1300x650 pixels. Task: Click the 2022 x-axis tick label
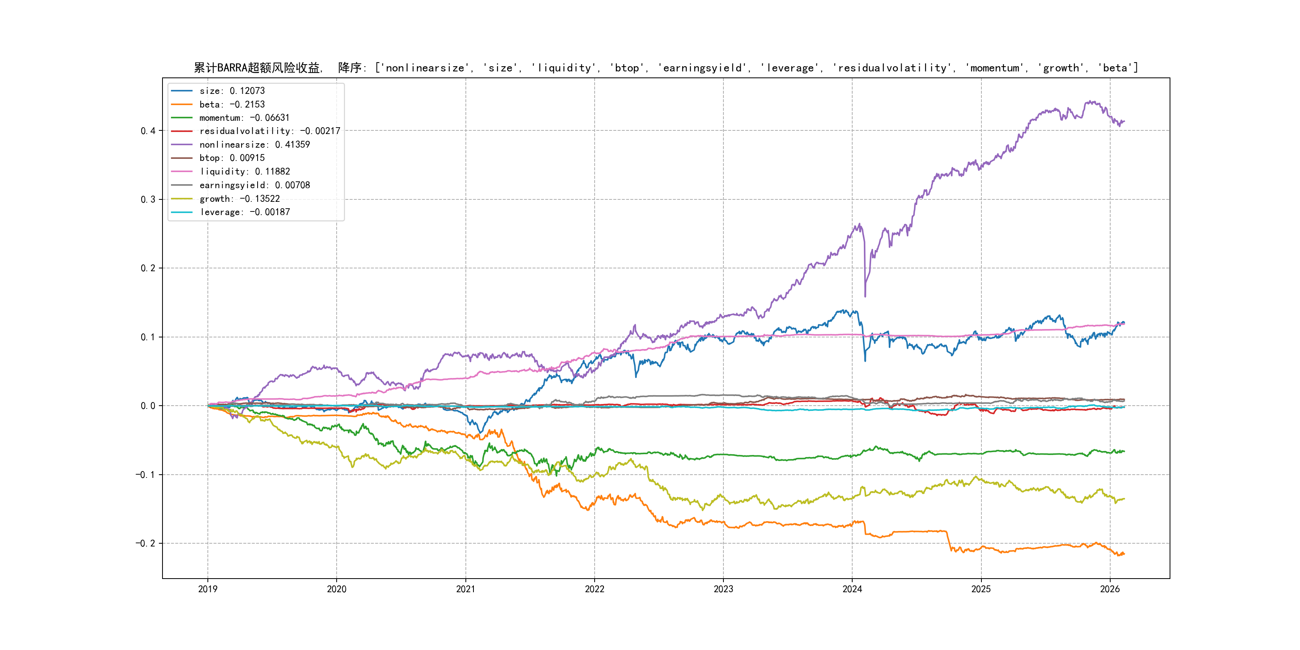[595, 589]
